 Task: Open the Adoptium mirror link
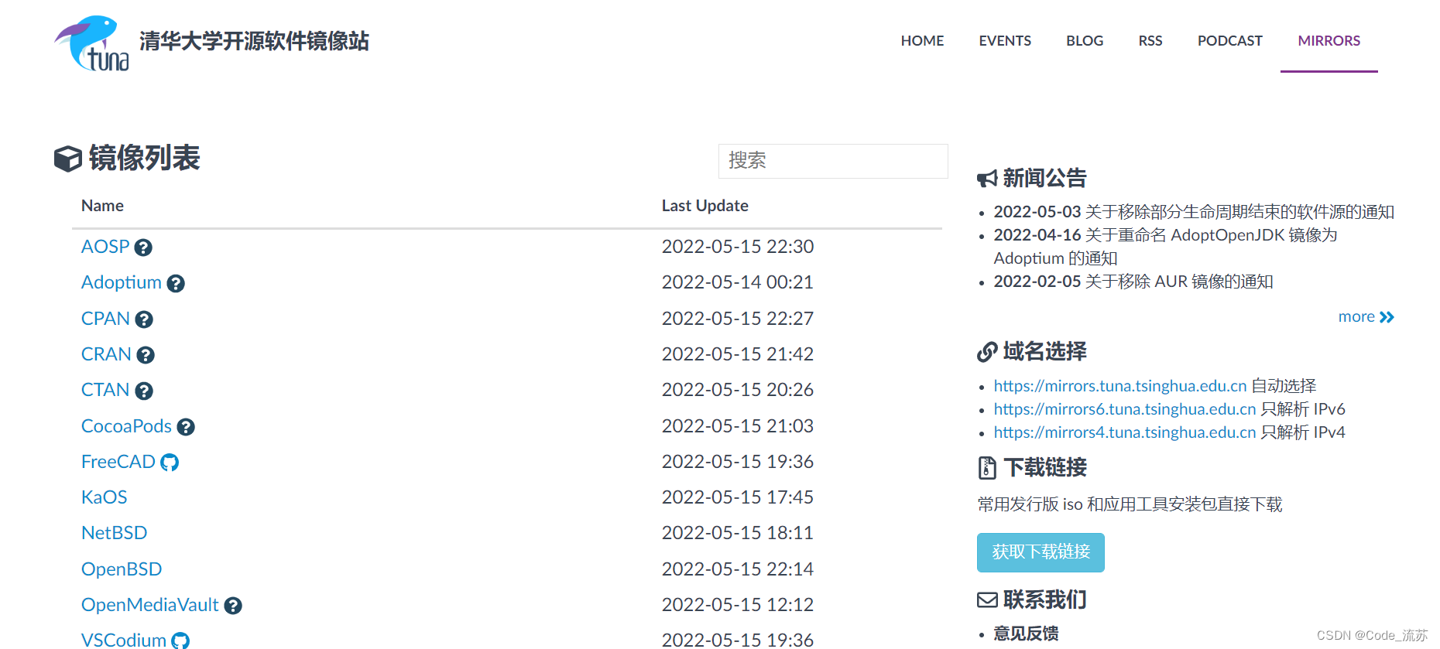pyautogui.click(x=122, y=282)
